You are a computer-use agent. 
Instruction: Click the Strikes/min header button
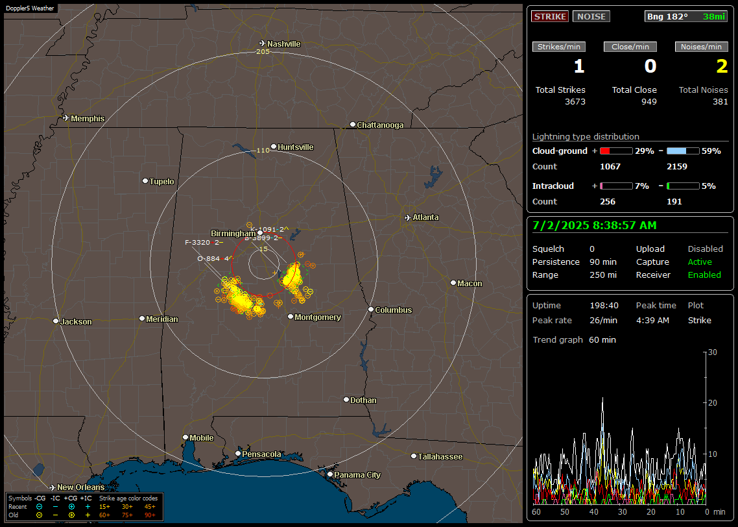[558, 47]
